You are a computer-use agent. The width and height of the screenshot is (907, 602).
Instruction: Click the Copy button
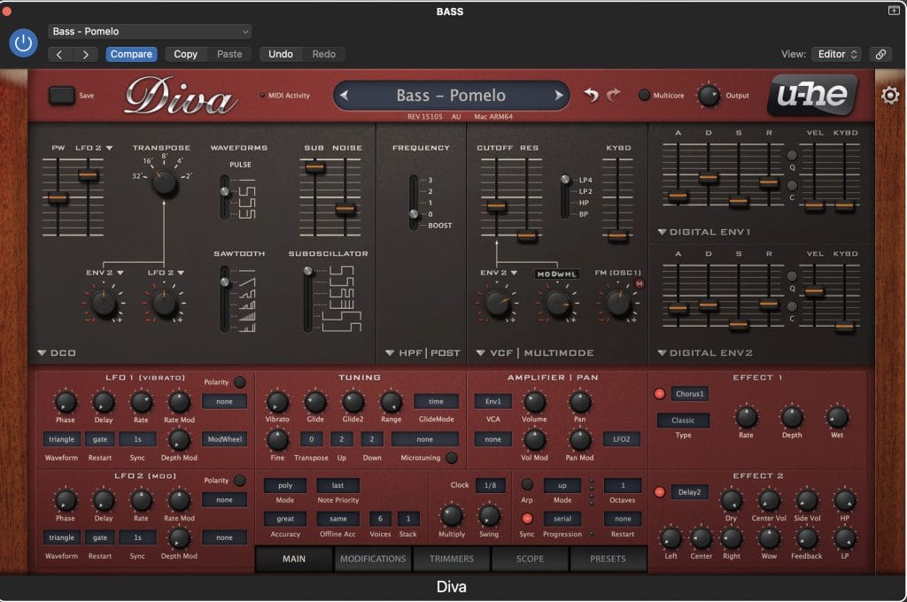pyautogui.click(x=185, y=54)
